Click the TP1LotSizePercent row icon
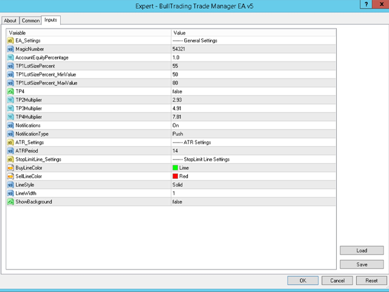This screenshot has height=292, width=389. click(x=10, y=66)
